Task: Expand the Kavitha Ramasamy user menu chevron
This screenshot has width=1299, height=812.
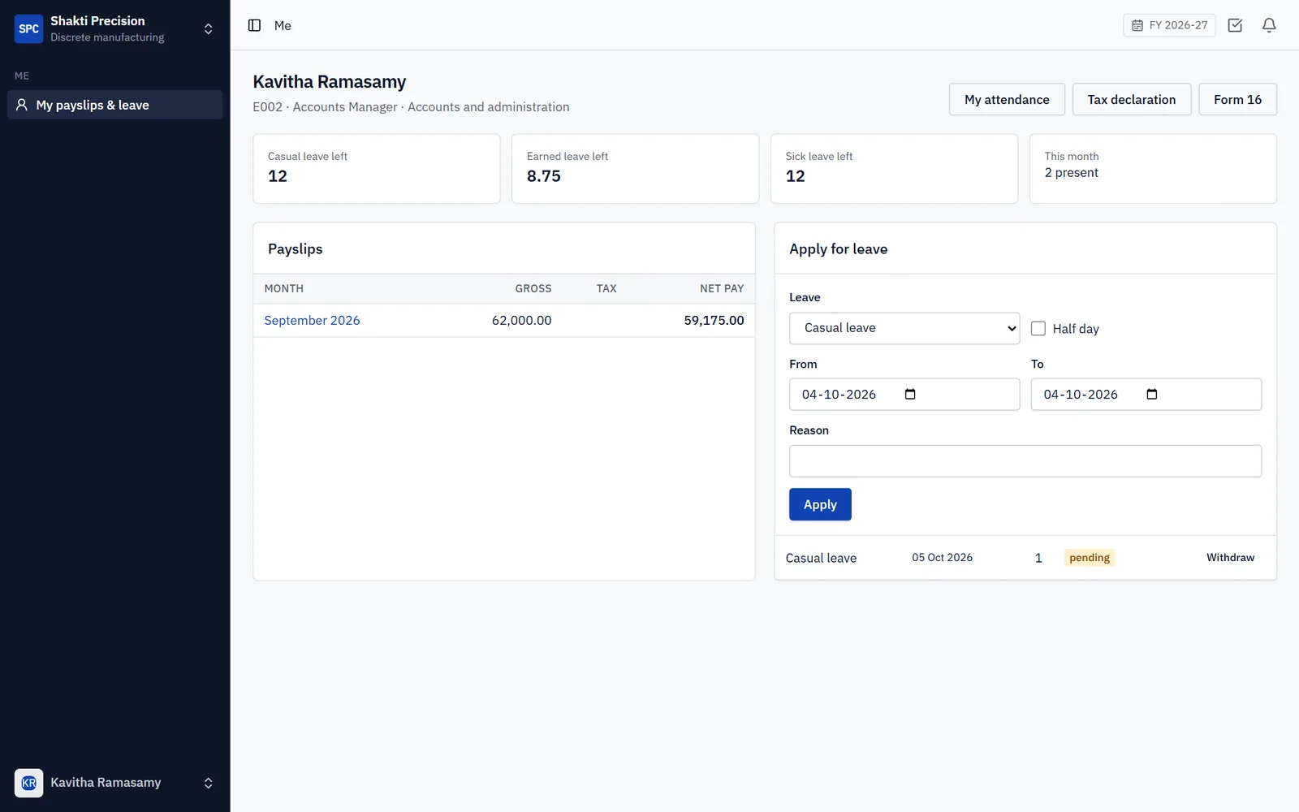Action: coord(208,783)
